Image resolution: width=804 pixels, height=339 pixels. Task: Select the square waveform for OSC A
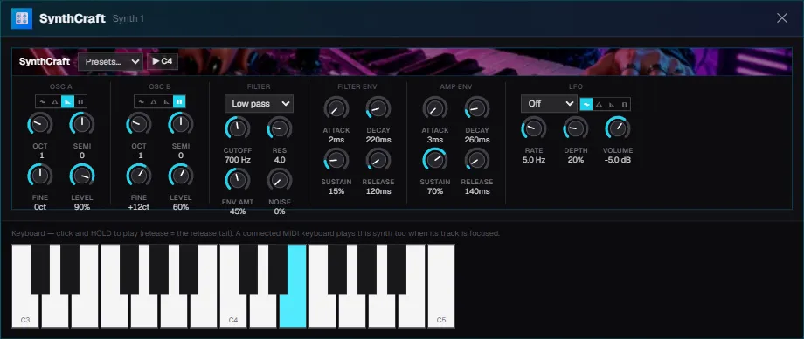80,101
